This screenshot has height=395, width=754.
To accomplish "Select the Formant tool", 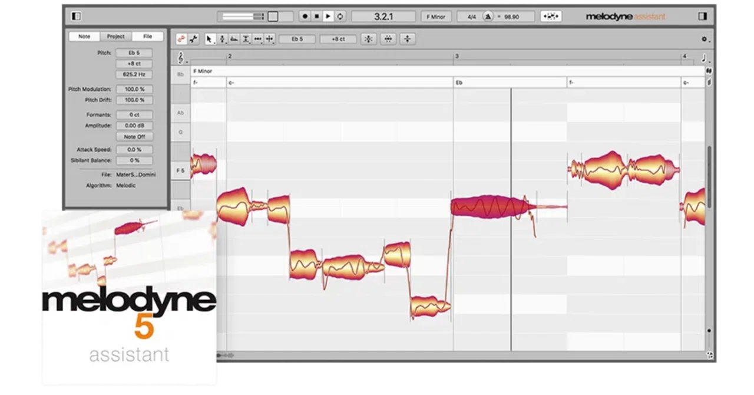I will click(x=234, y=39).
